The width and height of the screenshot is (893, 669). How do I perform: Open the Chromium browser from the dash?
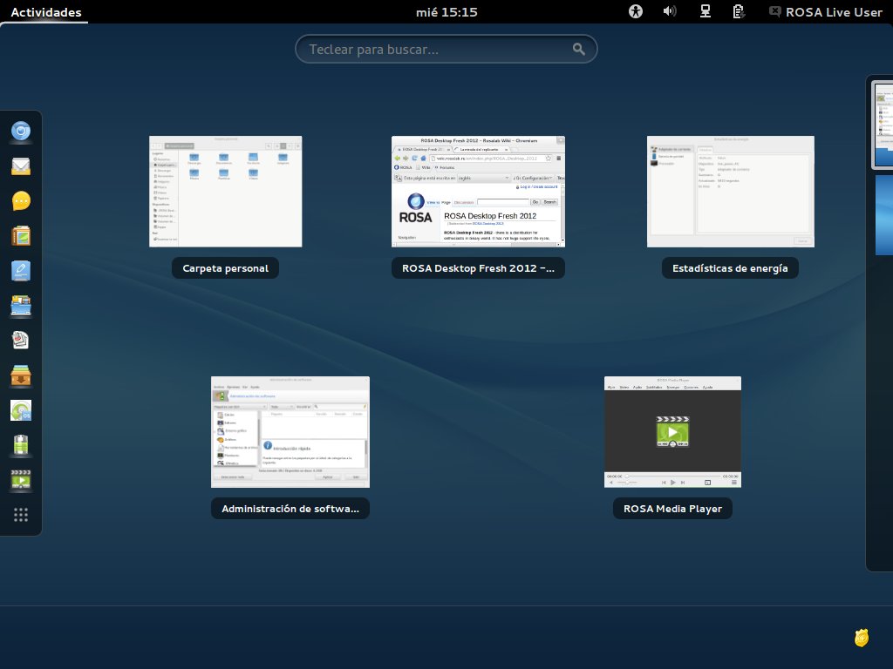point(21,132)
